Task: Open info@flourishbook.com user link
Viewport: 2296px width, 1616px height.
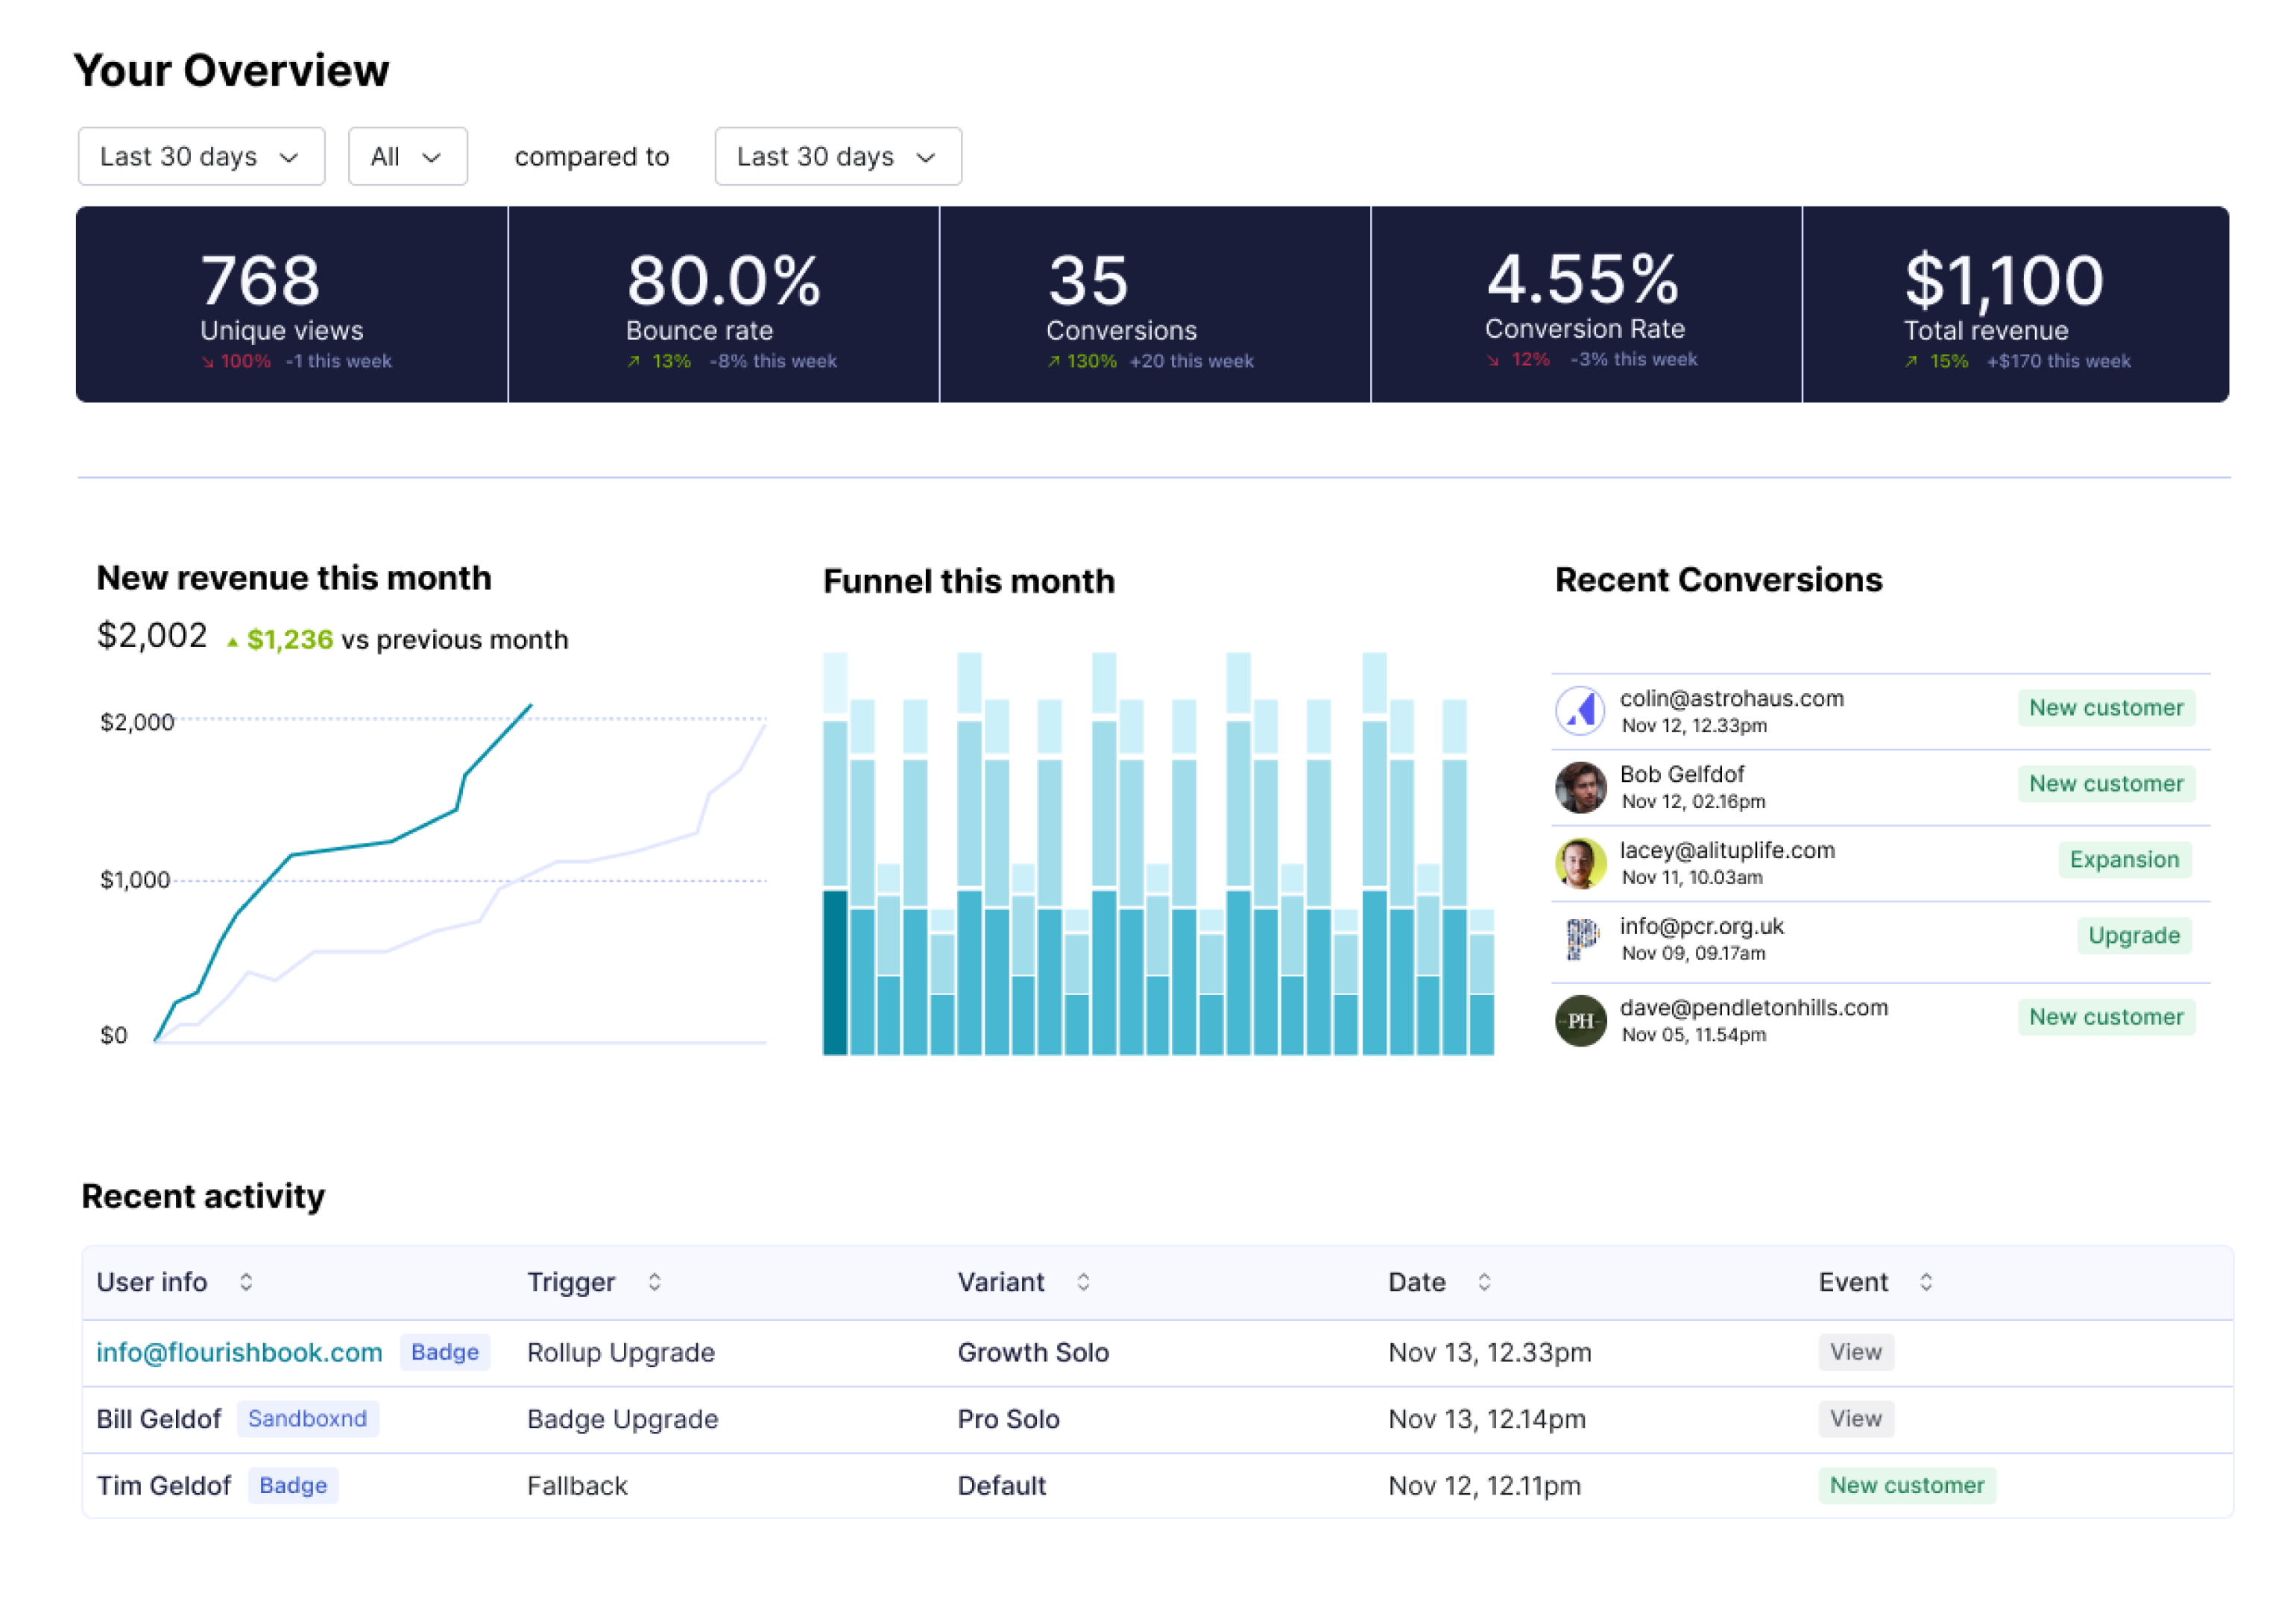Action: 239,1352
